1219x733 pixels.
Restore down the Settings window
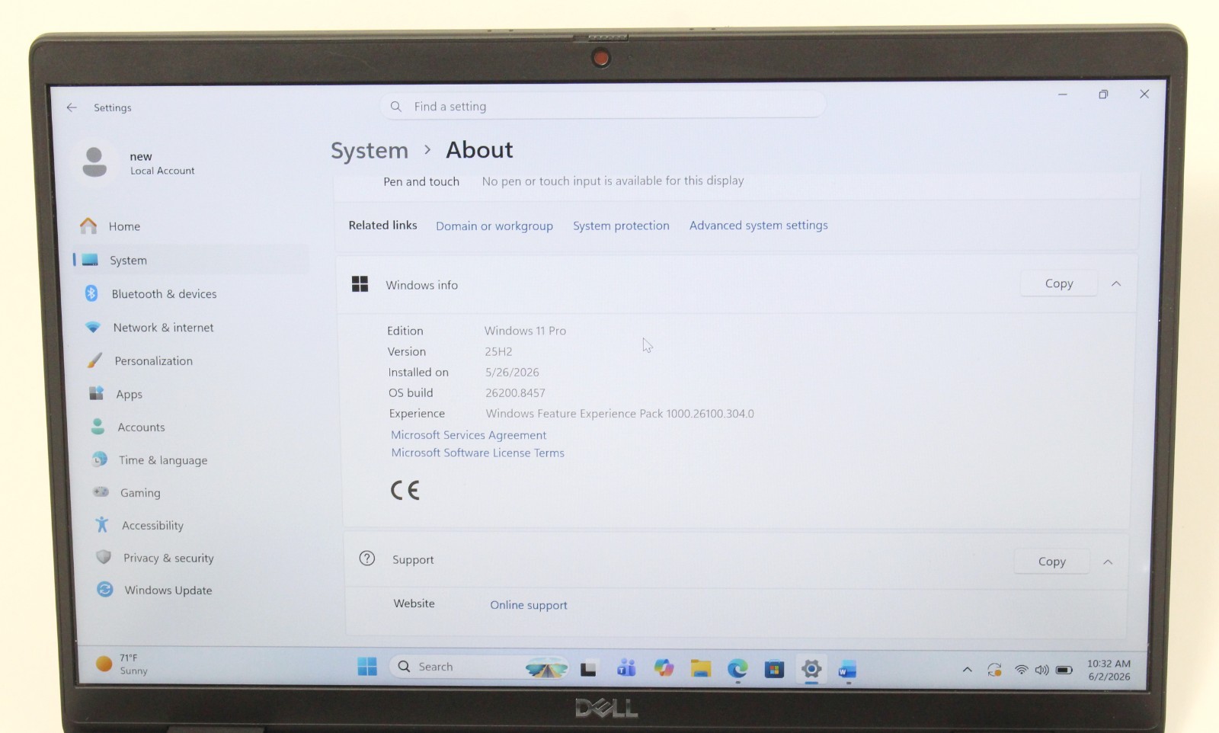(x=1103, y=94)
